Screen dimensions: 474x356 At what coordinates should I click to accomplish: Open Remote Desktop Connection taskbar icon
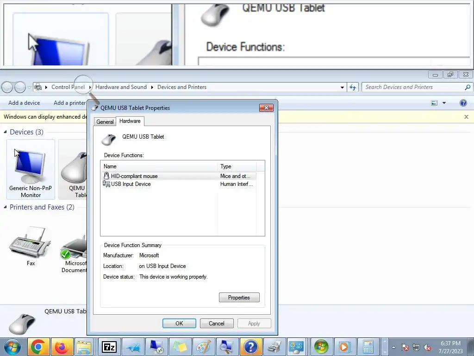(x=156, y=347)
